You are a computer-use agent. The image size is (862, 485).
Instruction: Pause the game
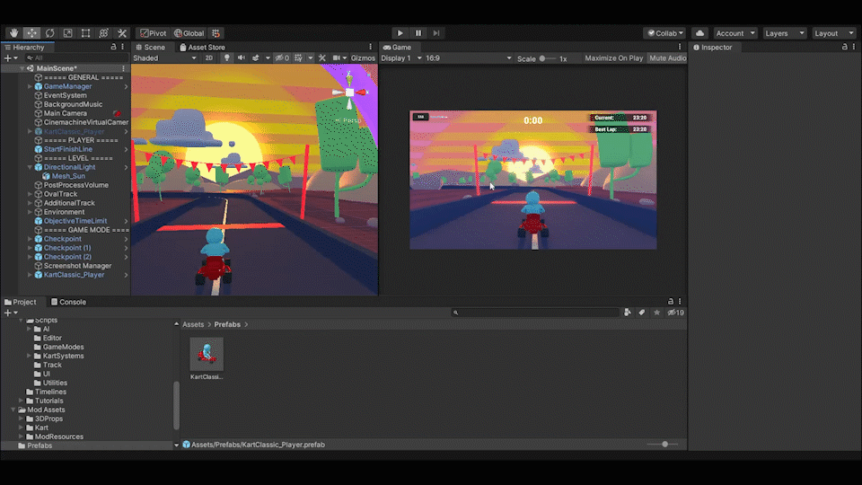point(418,33)
